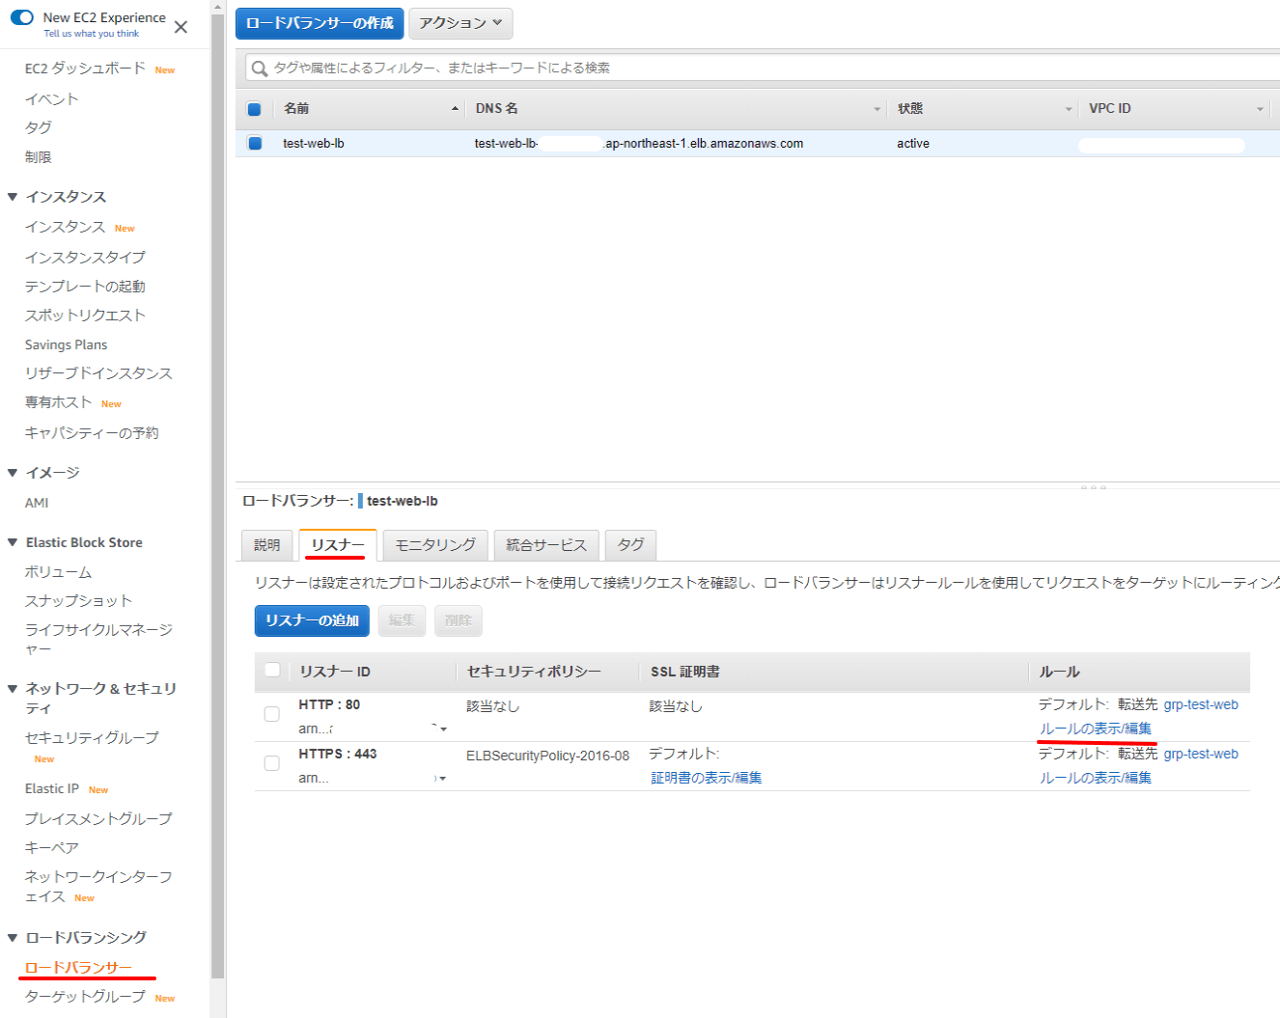The width and height of the screenshot is (1280, 1018).
Task: Switch to the 説明 tab
Action: click(x=266, y=545)
